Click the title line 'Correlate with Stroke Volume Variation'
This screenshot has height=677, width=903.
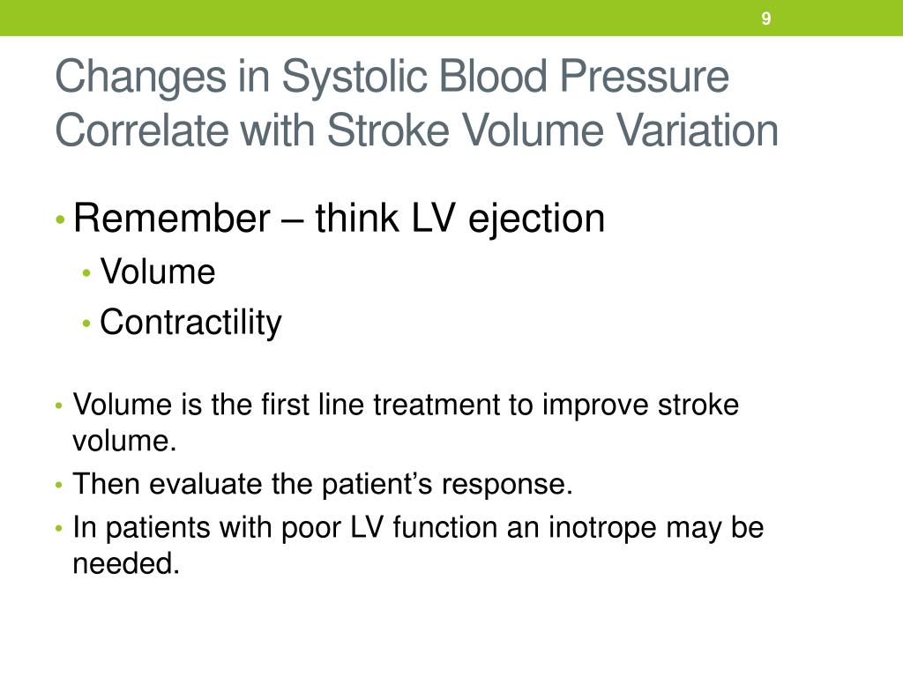pos(417,130)
